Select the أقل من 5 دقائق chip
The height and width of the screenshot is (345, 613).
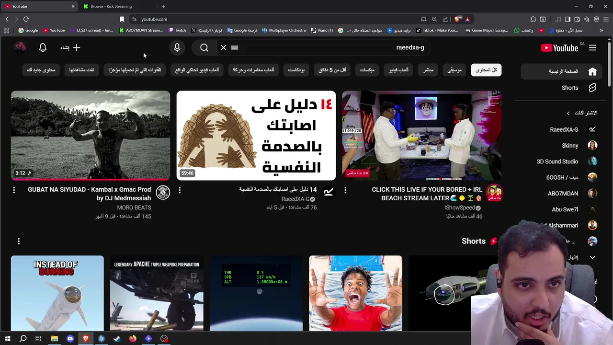[x=332, y=70]
